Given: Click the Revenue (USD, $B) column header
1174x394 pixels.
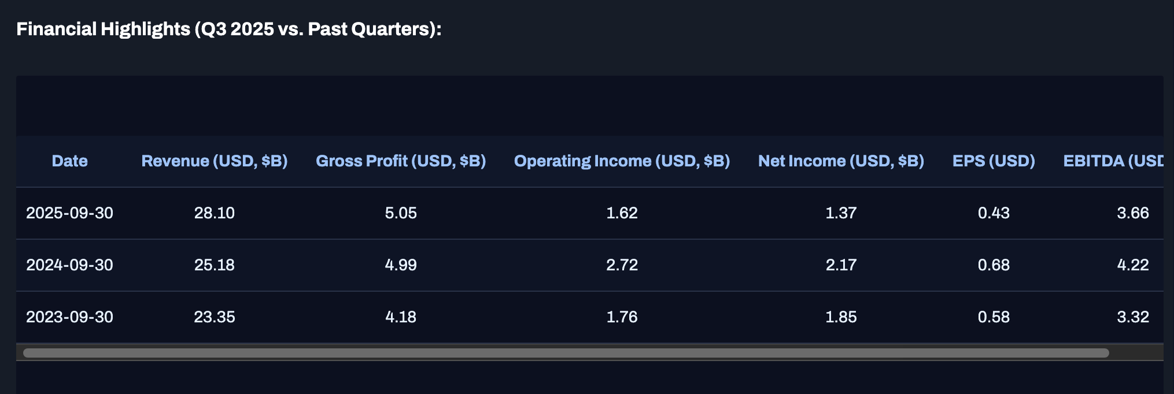Looking at the screenshot, I should [x=214, y=161].
